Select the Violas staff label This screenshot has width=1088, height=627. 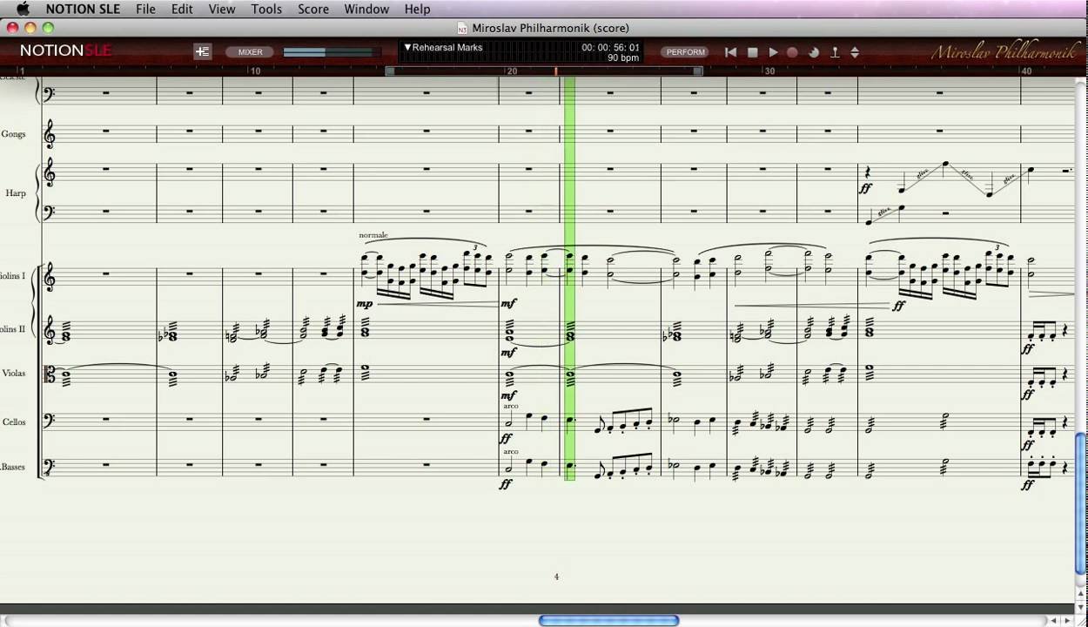pos(13,374)
